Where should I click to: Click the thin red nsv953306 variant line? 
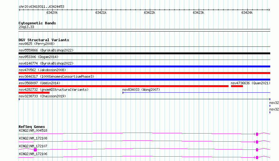[144, 60]
